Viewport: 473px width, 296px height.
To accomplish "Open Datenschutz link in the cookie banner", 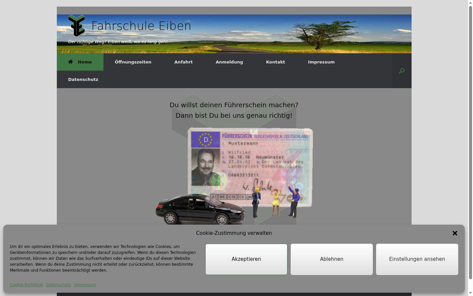I will [x=58, y=285].
